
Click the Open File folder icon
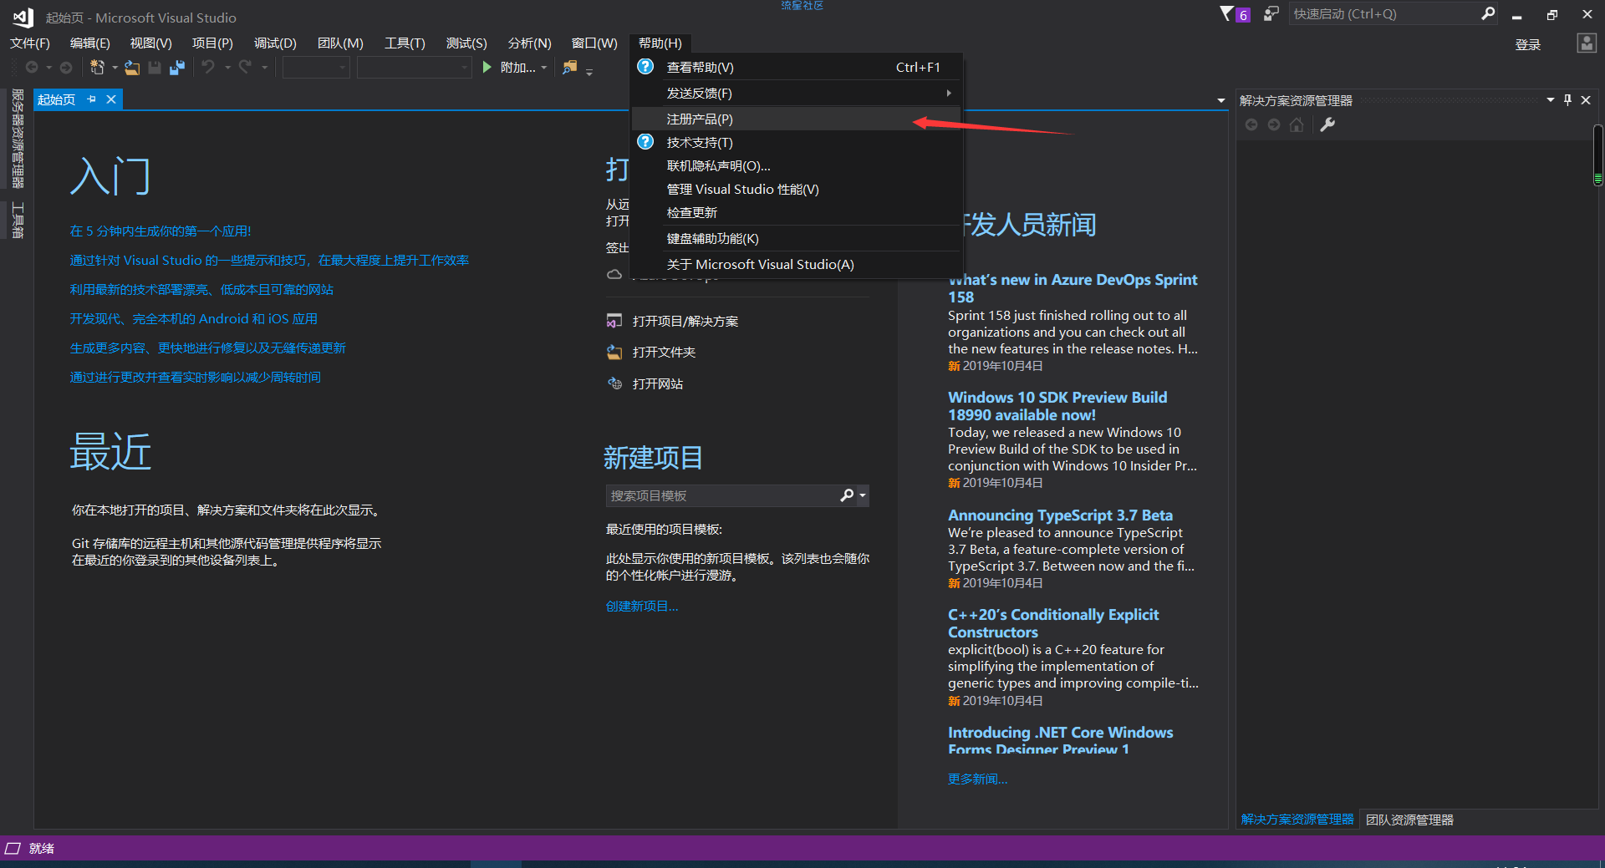click(132, 68)
